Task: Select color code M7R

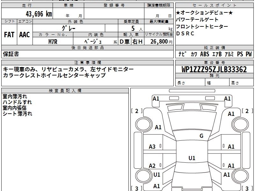Action: click(x=53, y=42)
